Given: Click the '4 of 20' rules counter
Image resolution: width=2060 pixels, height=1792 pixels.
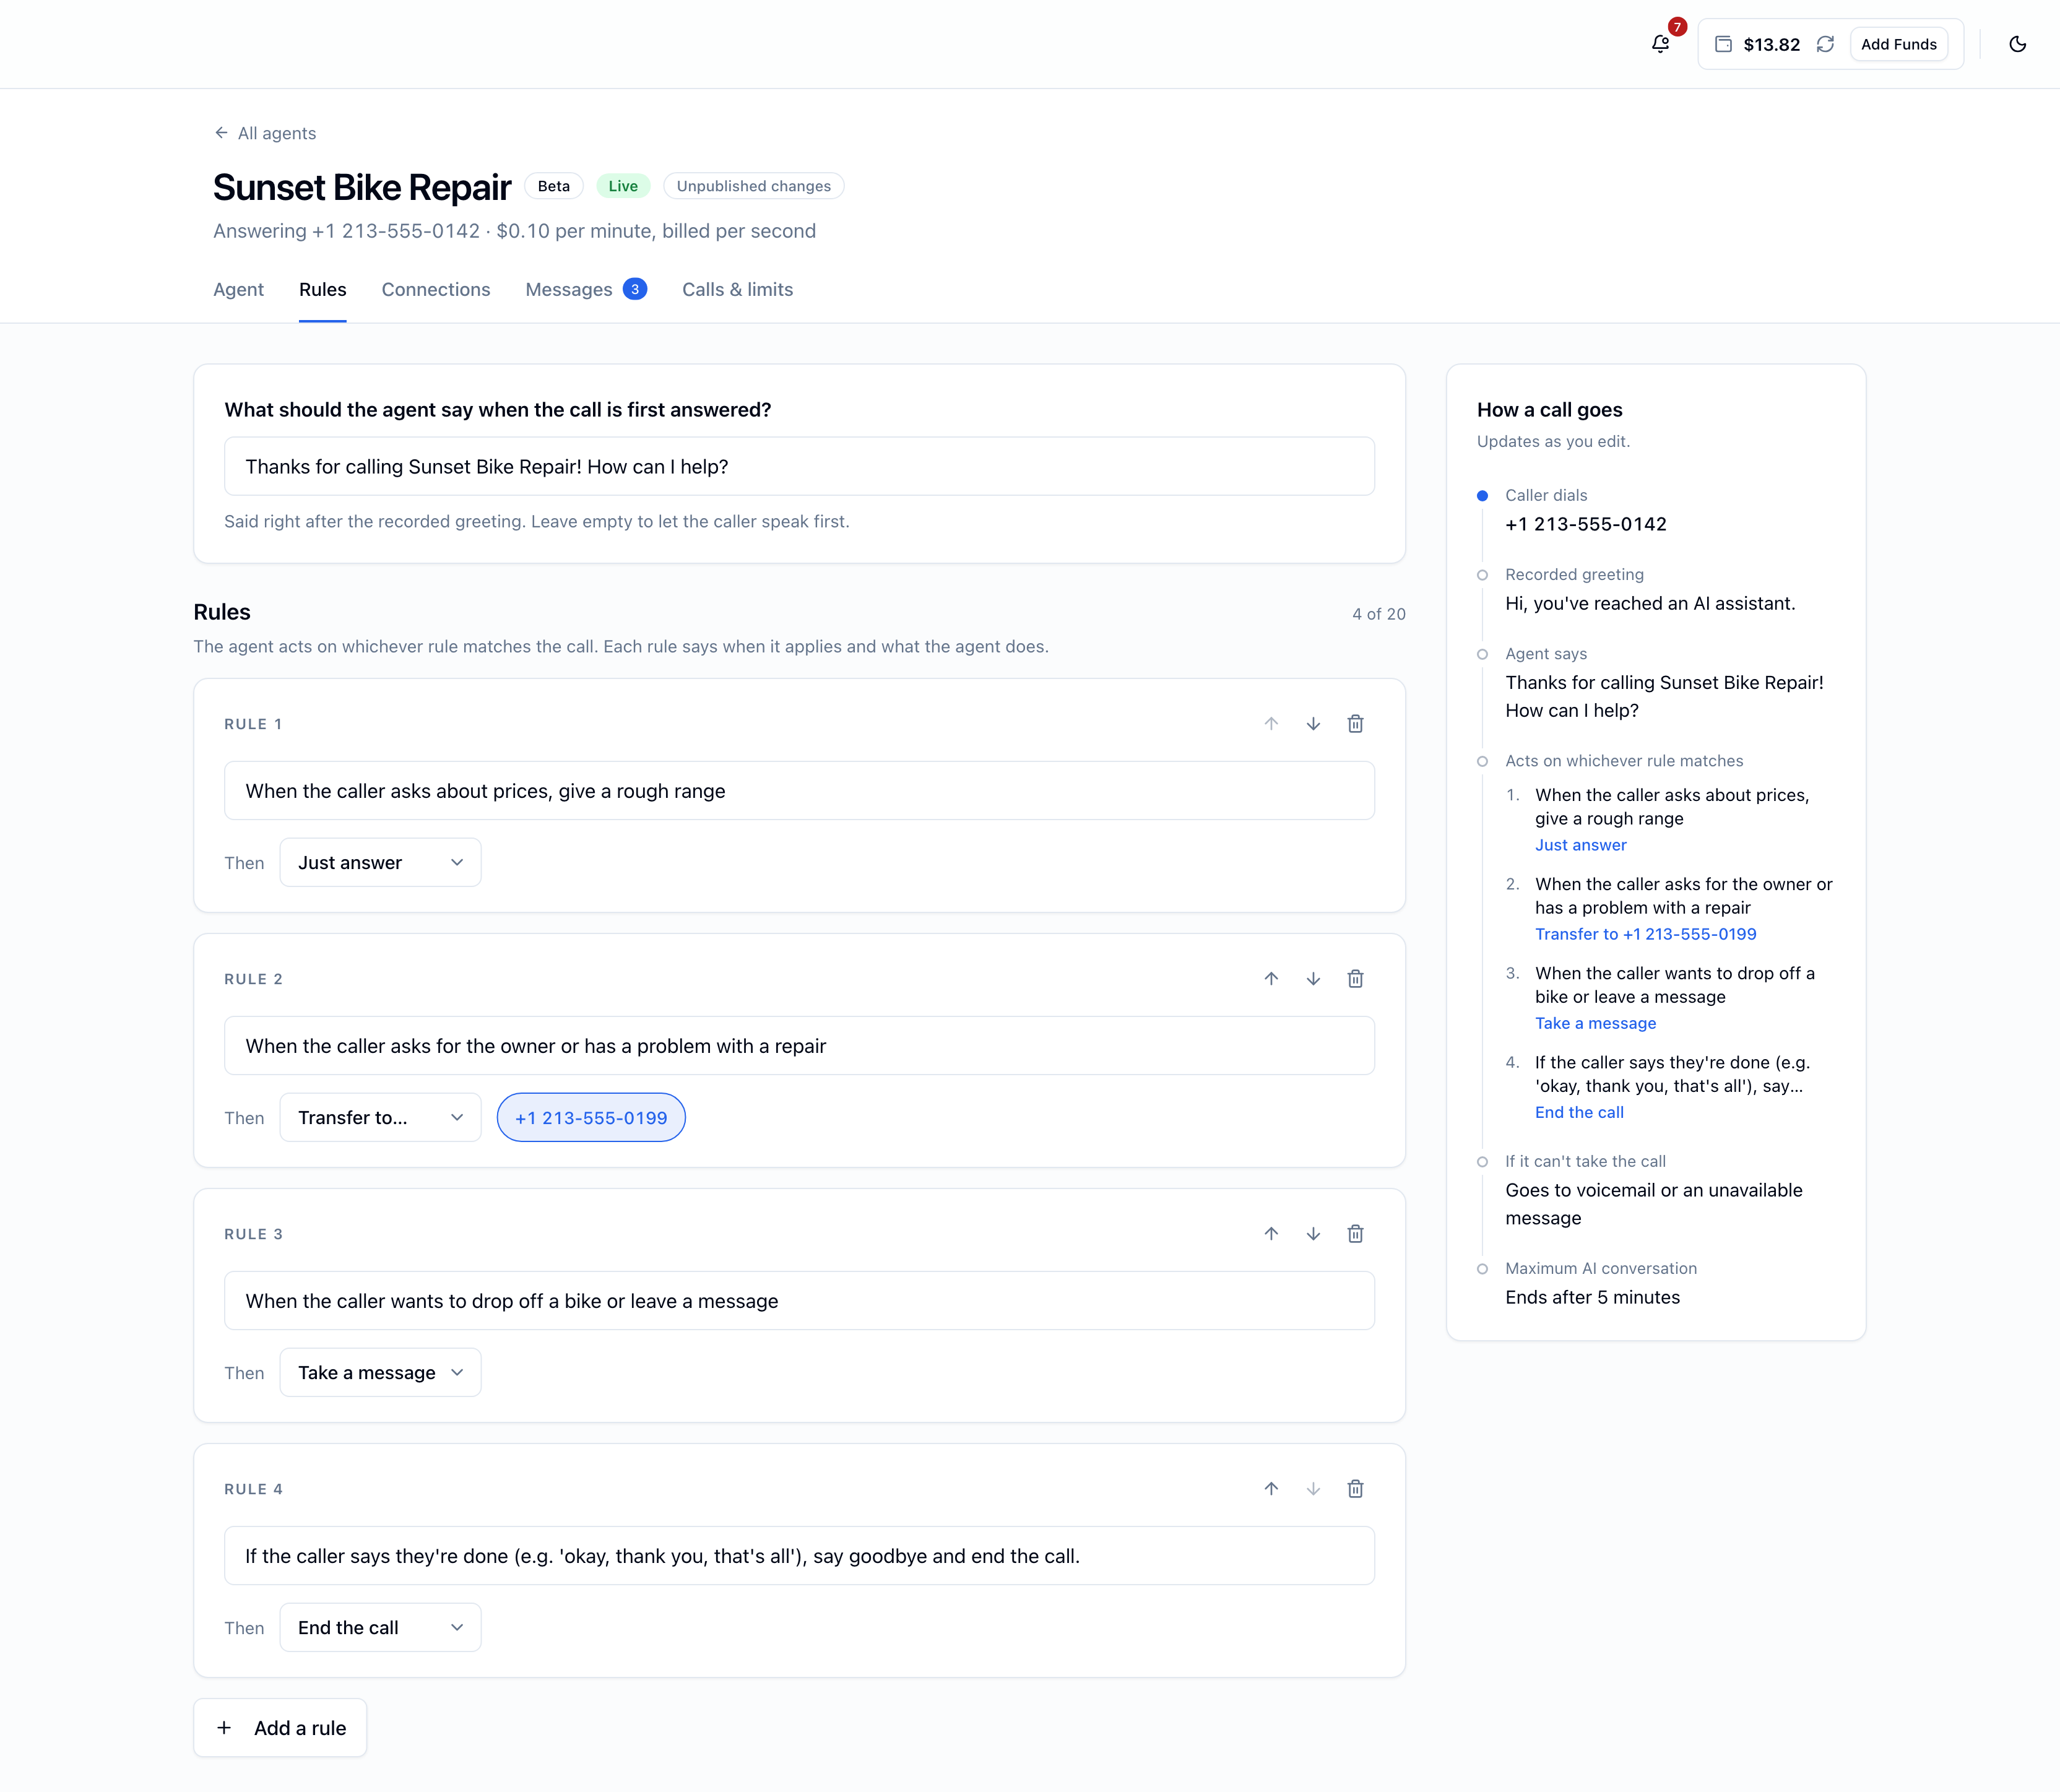Looking at the screenshot, I should tap(1378, 614).
